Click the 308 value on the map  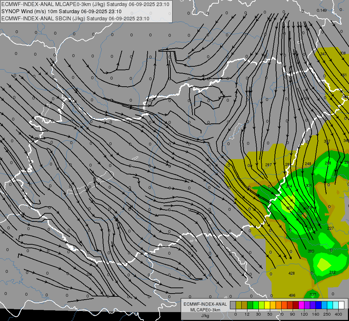(343, 53)
